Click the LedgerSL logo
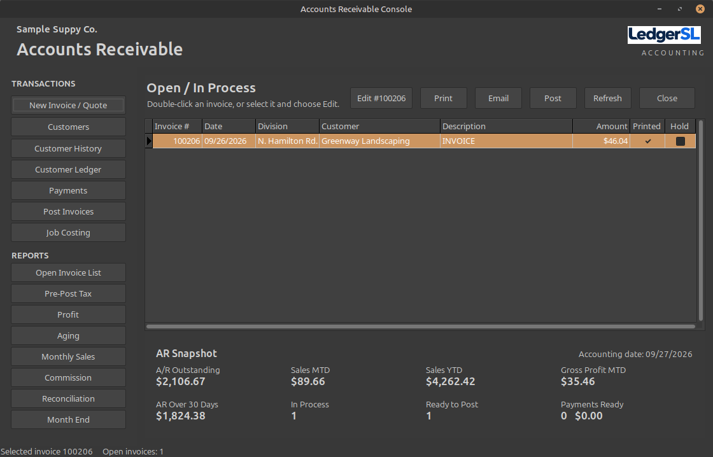This screenshot has height=457, width=713. click(664, 35)
